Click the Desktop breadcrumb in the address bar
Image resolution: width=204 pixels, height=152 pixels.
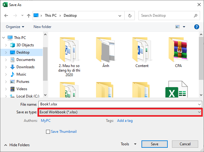[x=70, y=16]
